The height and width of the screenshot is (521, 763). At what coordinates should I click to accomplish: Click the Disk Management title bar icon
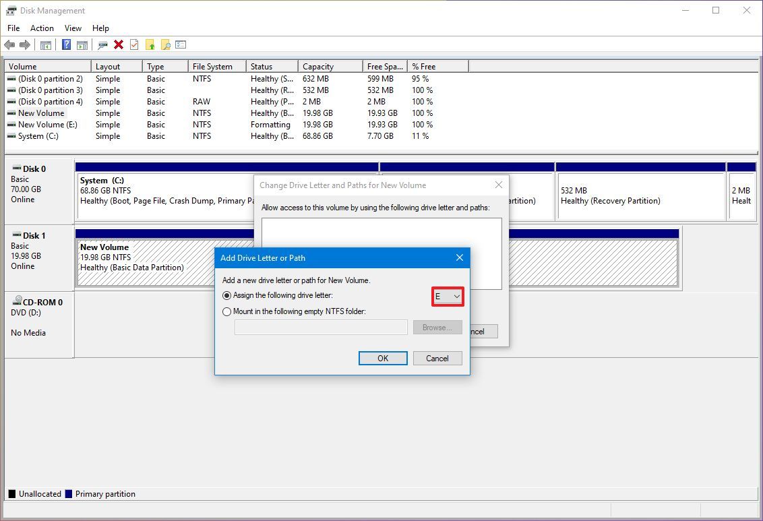point(9,10)
